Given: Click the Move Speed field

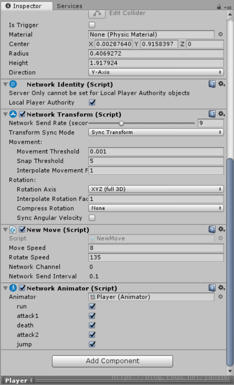Looking at the screenshot, I should click(x=156, y=248).
